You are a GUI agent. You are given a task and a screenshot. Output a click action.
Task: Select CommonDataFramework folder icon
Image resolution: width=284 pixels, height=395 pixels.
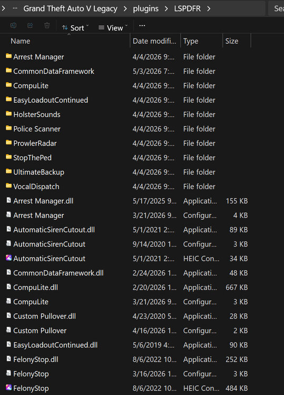(8, 70)
